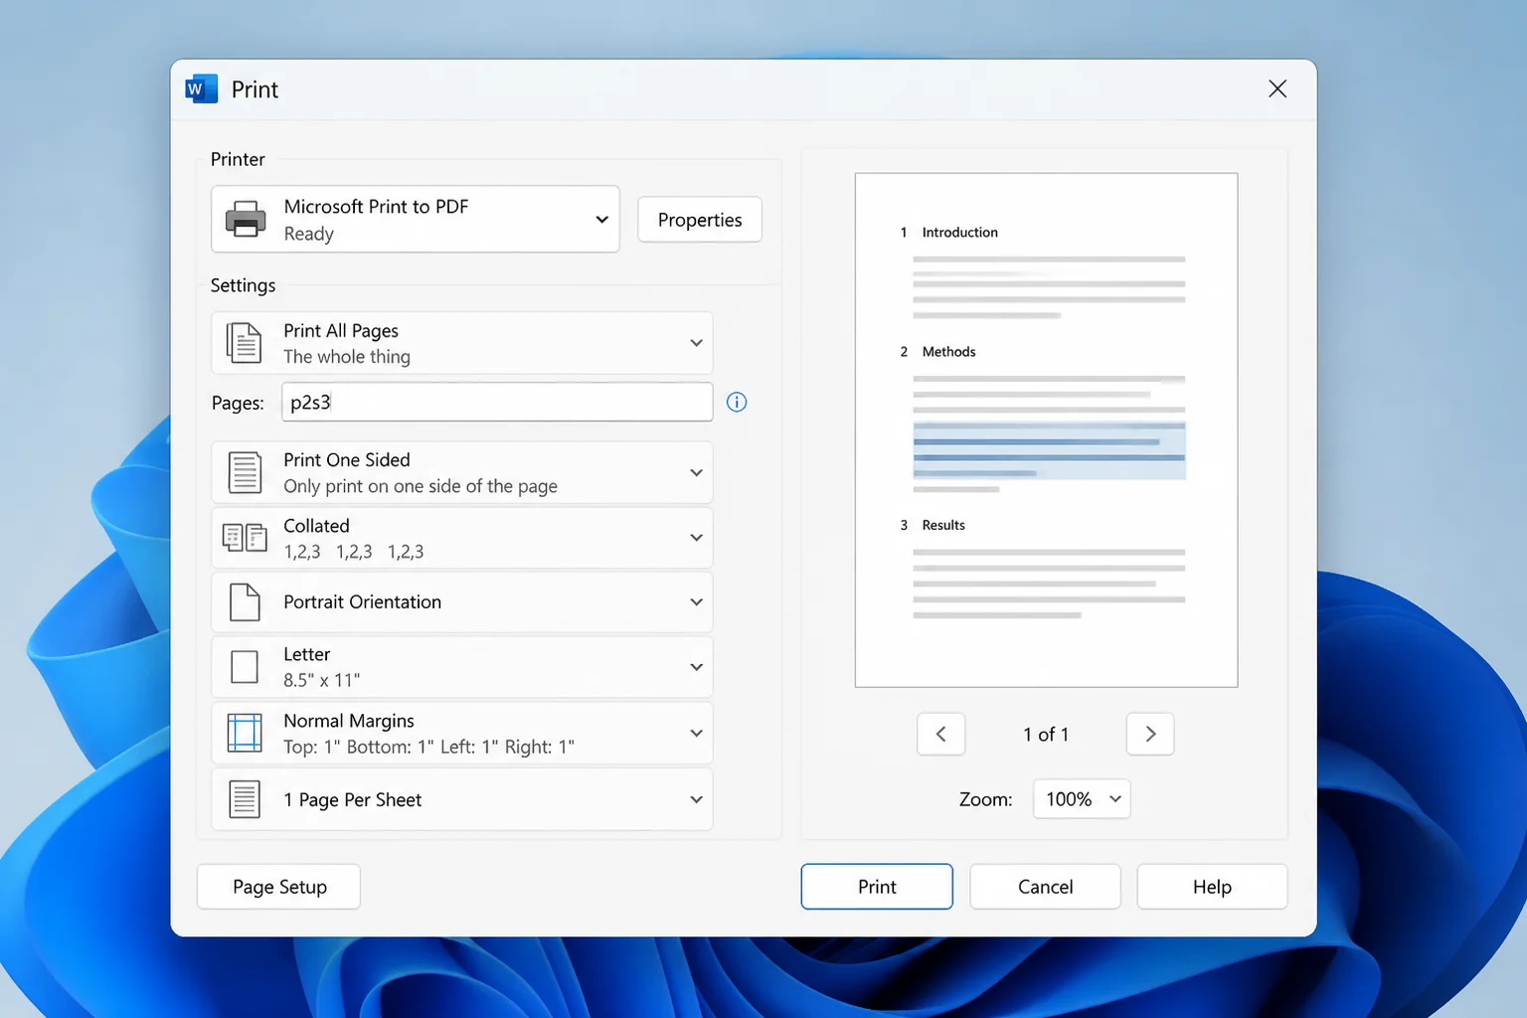Click the 'Methods' heading in preview
This screenshot has height=1018, width=1527.
click(x=948, y=352)
